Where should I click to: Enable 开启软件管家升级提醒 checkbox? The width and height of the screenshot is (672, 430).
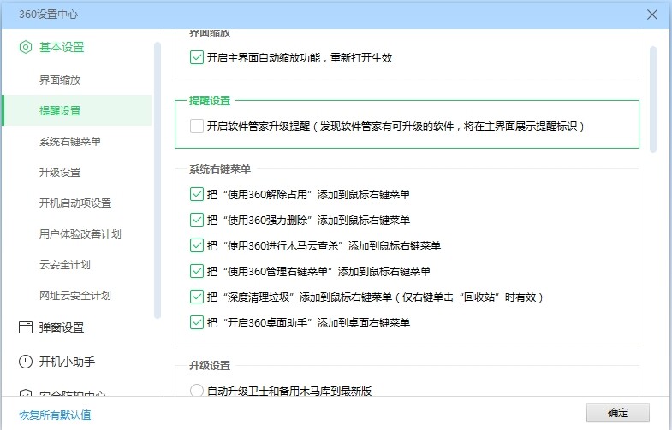pyautogui.click(x=196, y=126)
